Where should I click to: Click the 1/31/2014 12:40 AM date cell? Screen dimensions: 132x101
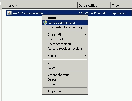(x=93, y=13)
